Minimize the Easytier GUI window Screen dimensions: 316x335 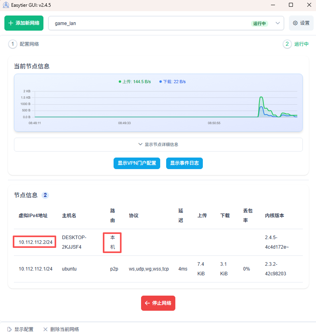click(273, 5)
